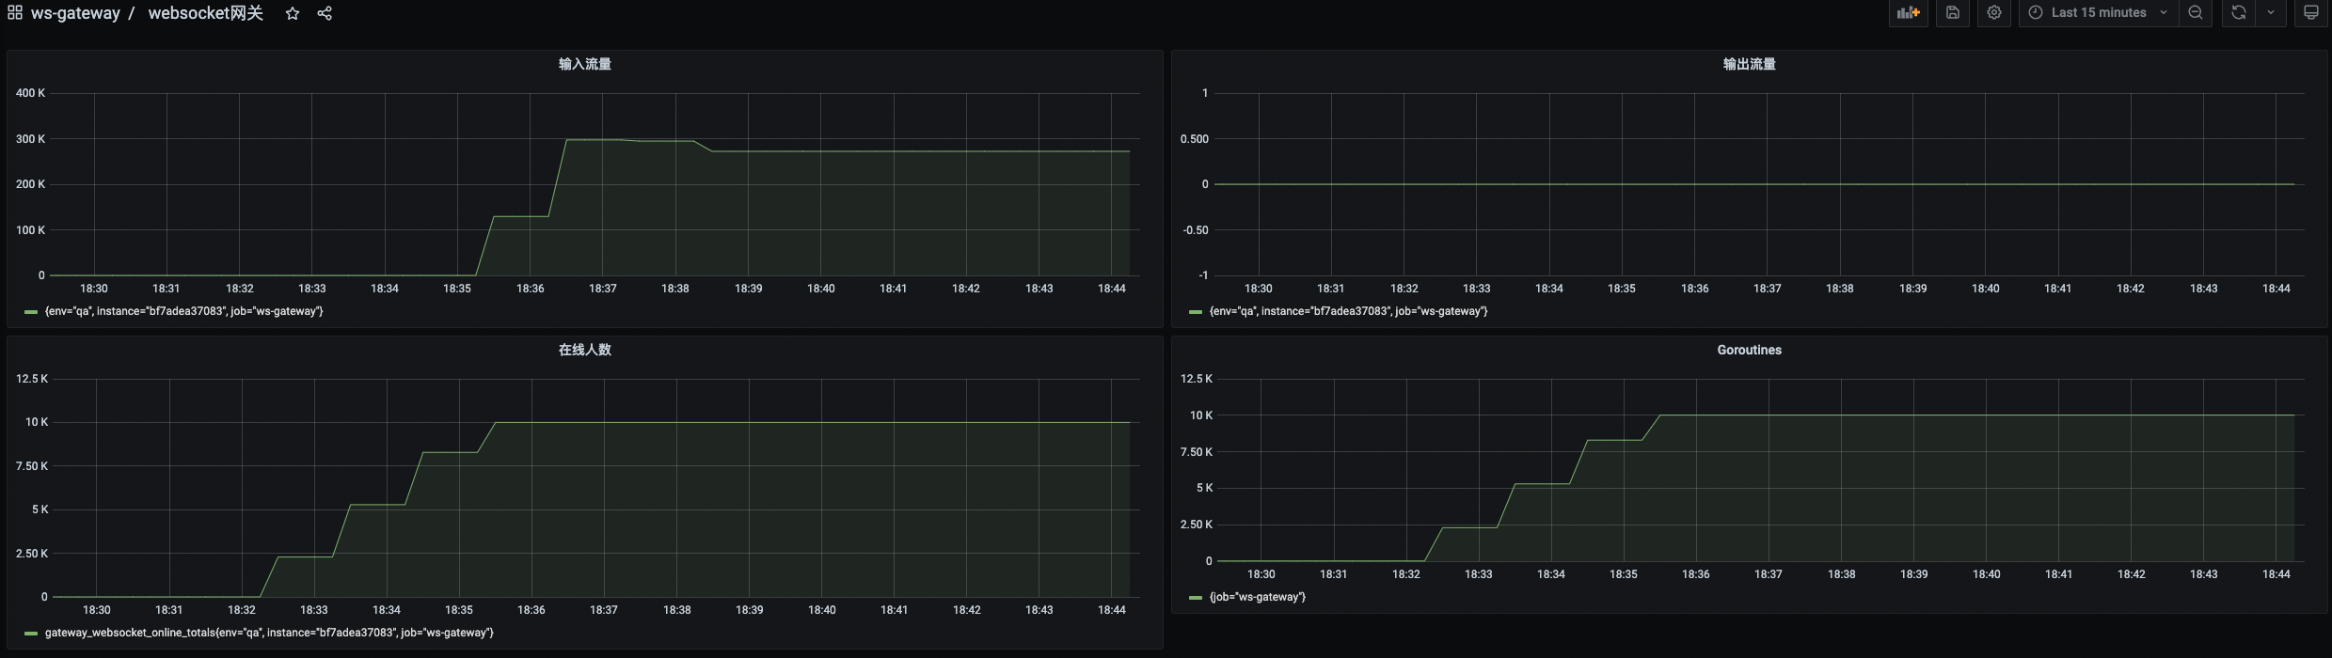The height and width of the screenshot is (658, 2332).
Task: Open the share dashboard icon
Action: (325, 13)
